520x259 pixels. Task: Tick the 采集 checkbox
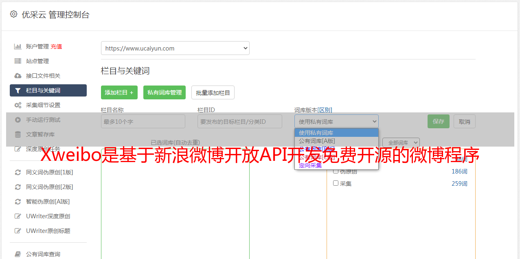tap(336, 183)
